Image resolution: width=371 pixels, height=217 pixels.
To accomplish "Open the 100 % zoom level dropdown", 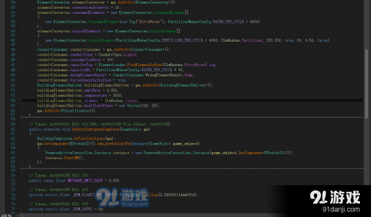I will 17,215.
